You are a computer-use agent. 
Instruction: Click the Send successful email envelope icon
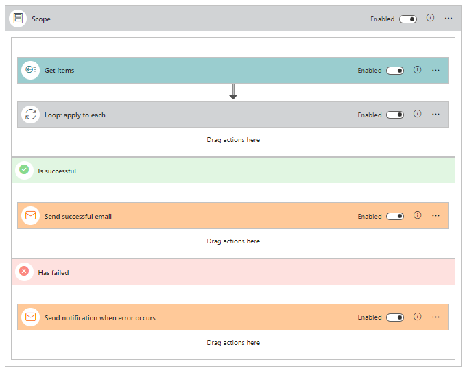point(30,216)
